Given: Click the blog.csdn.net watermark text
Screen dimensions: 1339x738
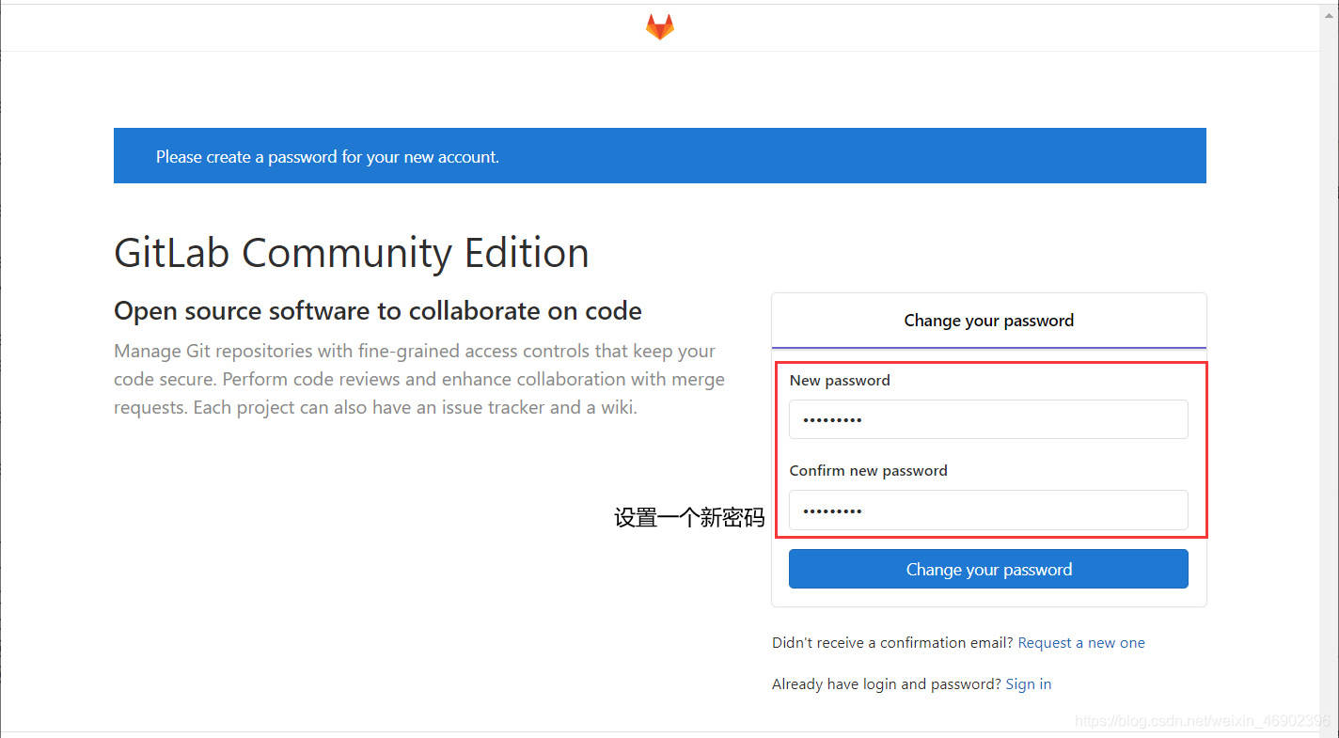Looking at the screenshot, I should point(1204,721).
